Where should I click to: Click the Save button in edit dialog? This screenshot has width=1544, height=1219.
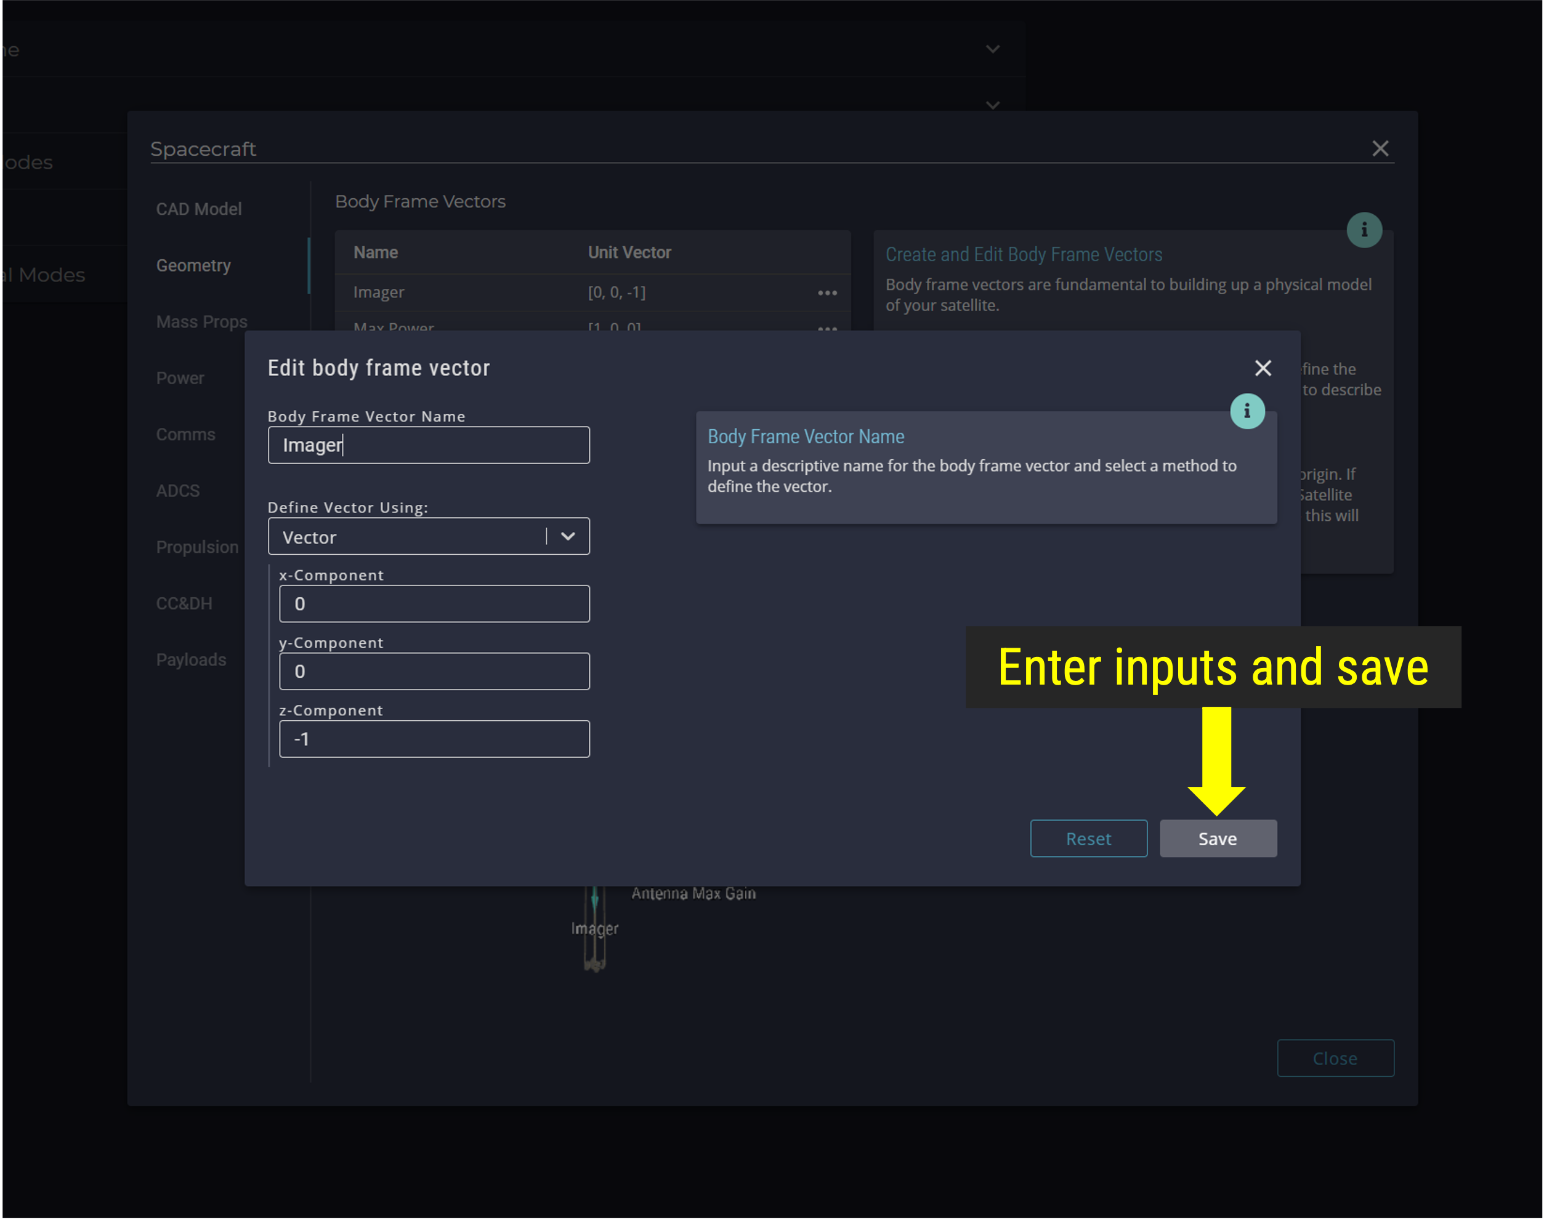click(x=1217, y=838)
